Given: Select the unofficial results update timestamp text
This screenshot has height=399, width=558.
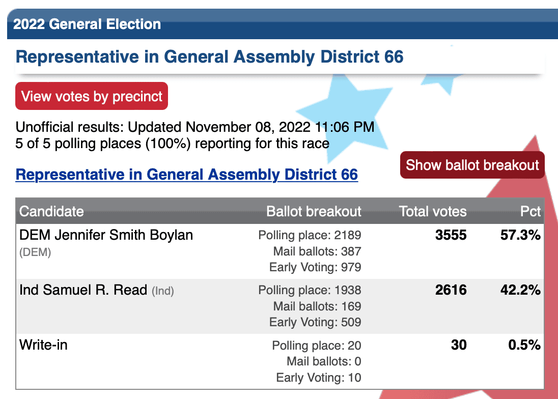Looking at the screenshot, I should [194, 127].
